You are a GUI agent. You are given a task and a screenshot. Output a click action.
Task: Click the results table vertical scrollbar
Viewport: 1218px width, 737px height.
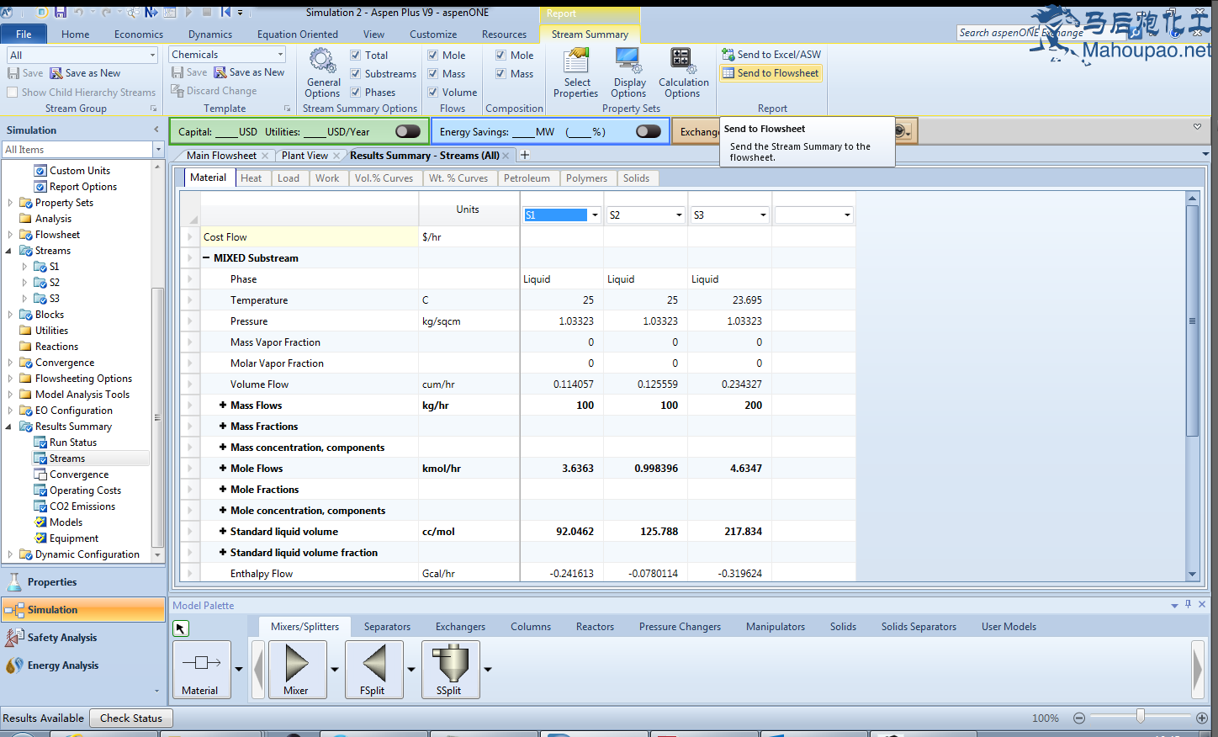click(1192, 320)
